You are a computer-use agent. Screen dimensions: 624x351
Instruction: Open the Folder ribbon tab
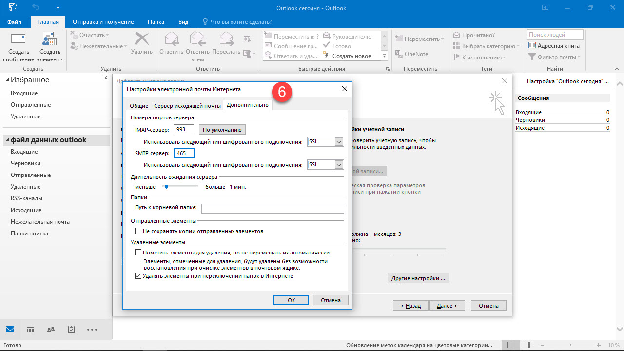156,22
